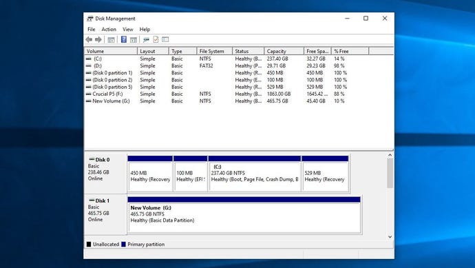Screen dimensions: 475x268
Task: Open the View menu
Action: click(x=128, y=30)
